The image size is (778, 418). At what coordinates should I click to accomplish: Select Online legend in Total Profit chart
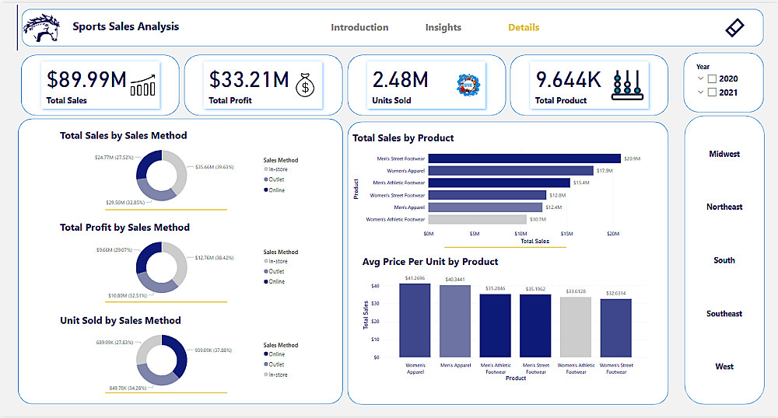pyautogui.click(x=275, y=281)
